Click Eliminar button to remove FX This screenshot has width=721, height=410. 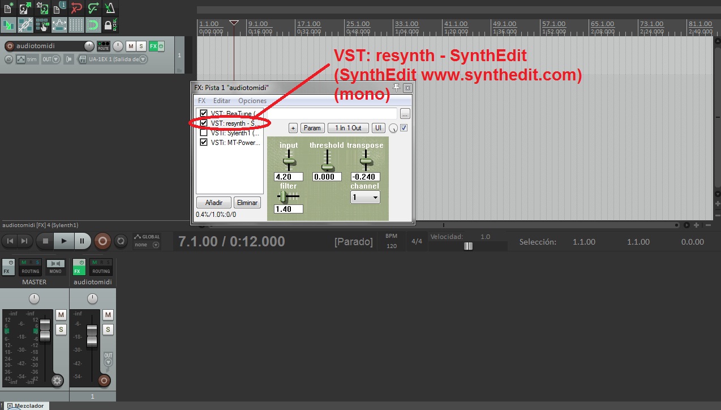pyautogui.click(x=247, y=203)
